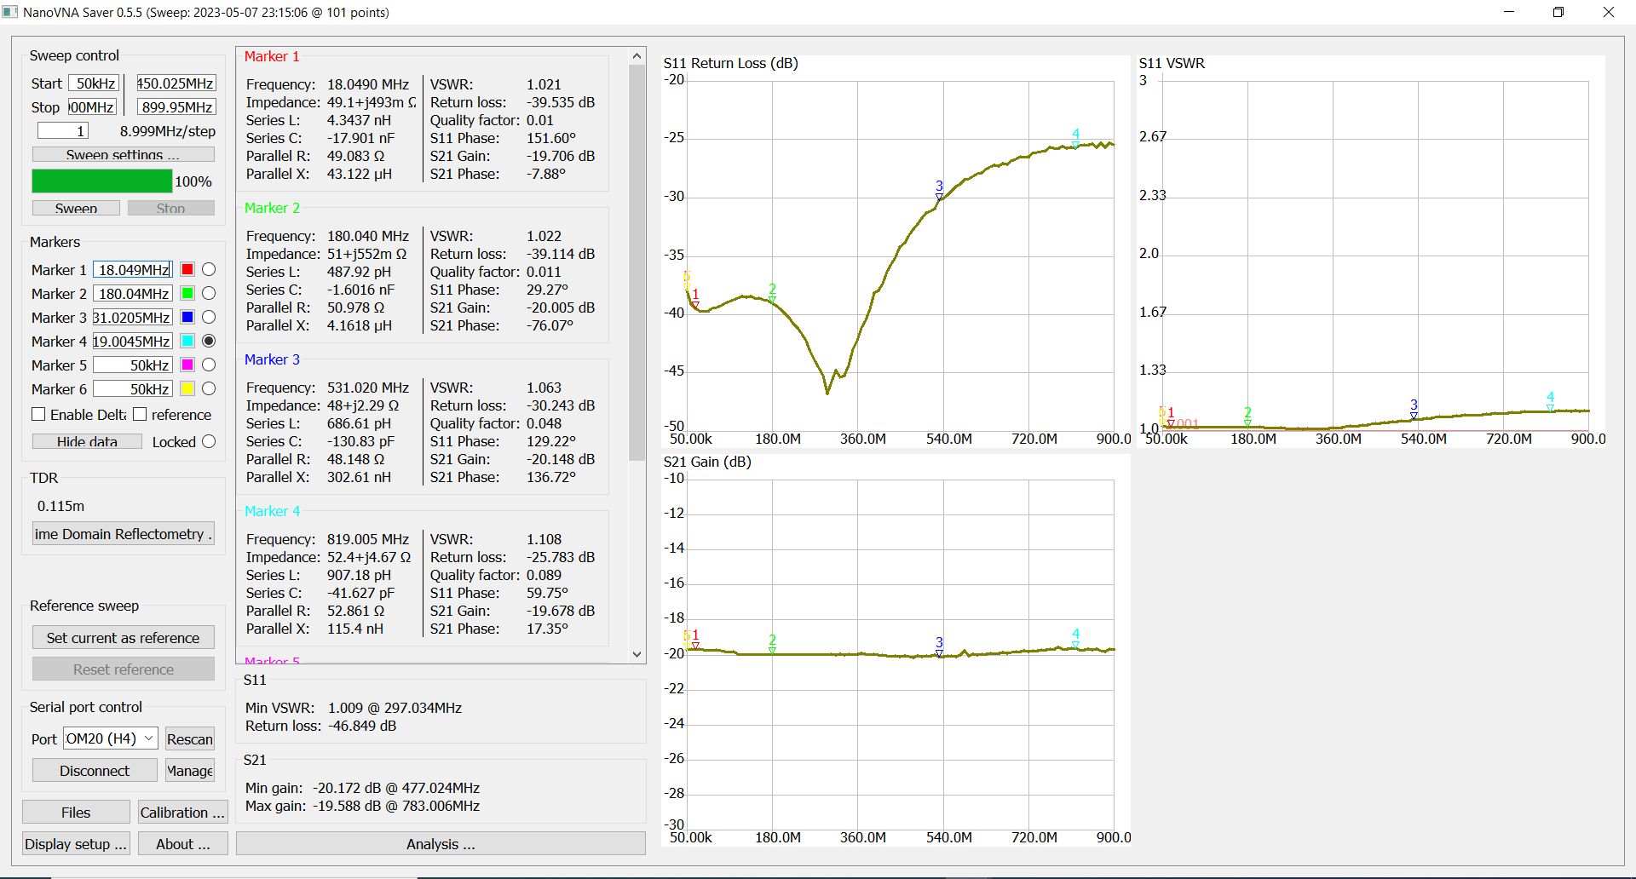Screen dimensions: 1636x879
Task: Click the Marker 2 green color swatch
Action: point(187,293)
